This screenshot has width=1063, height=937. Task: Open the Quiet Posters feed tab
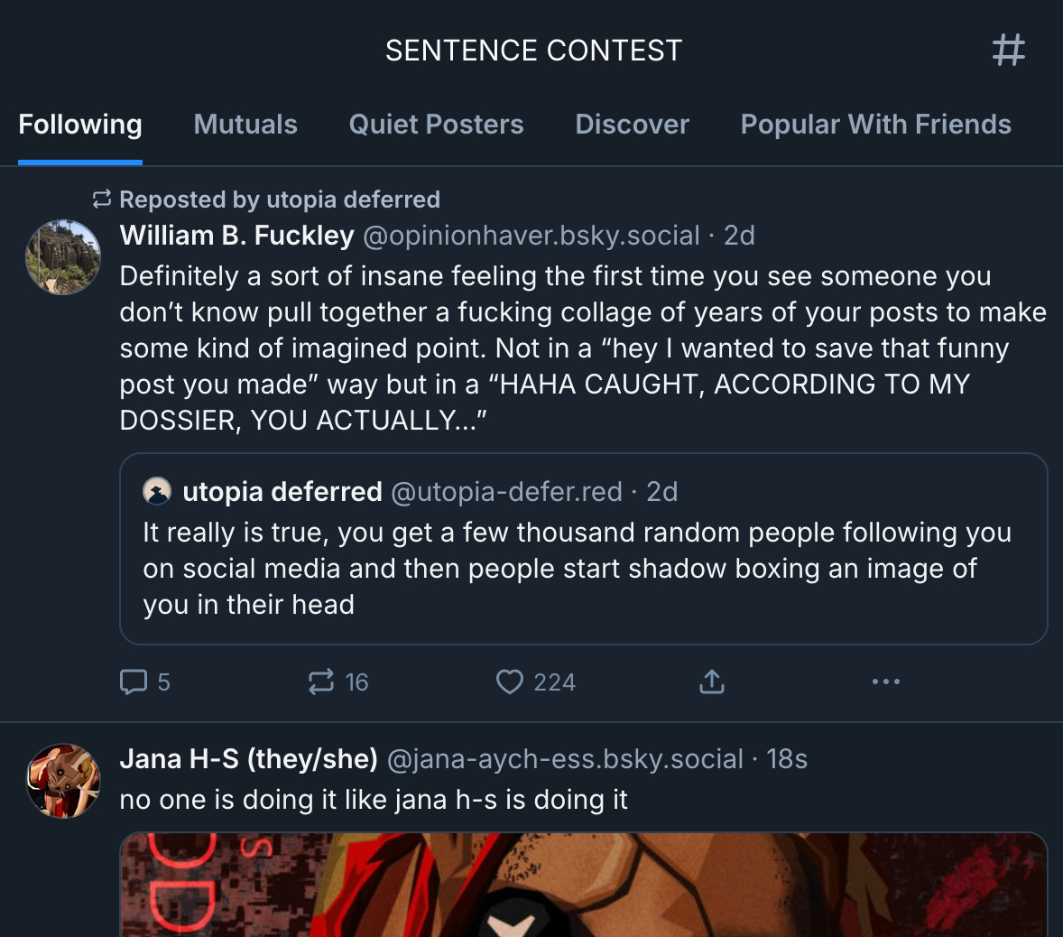point(436,125)
